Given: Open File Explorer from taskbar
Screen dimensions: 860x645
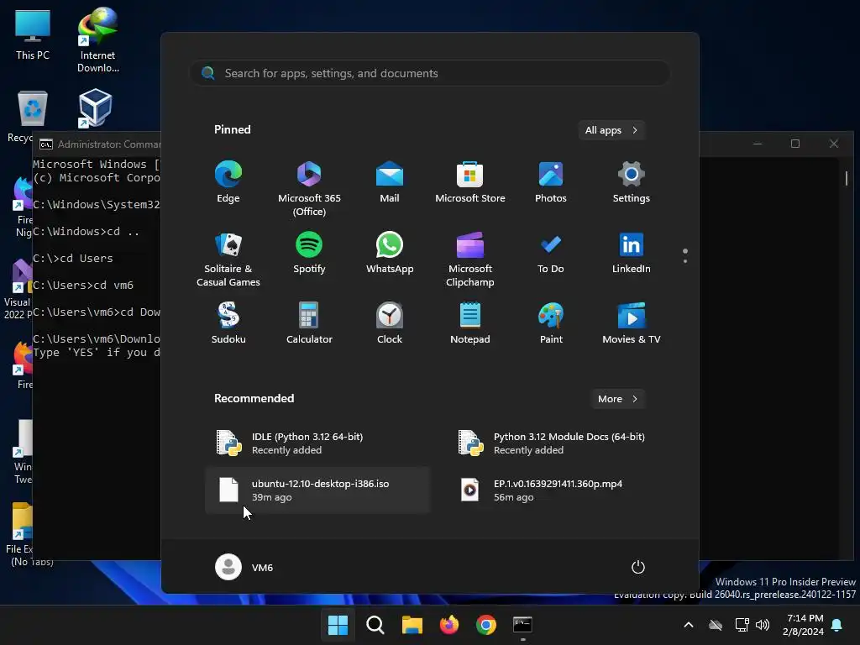Looking at the screenshot, I should 412,624.
